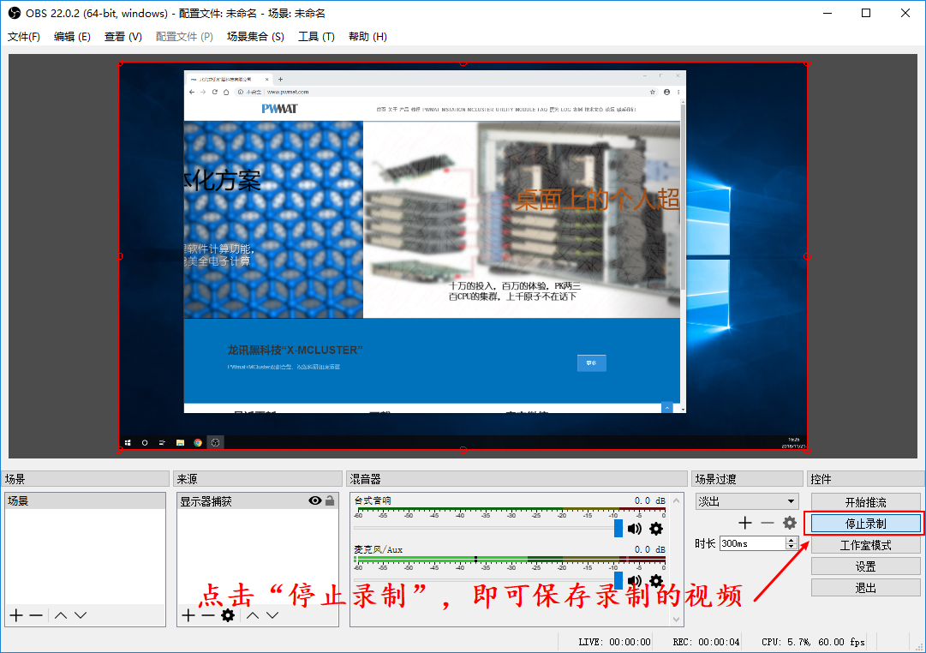Click File Explorer icon in preview taskbar
The width and height of the screenshot is (926, 653).
tap(180, 443)
